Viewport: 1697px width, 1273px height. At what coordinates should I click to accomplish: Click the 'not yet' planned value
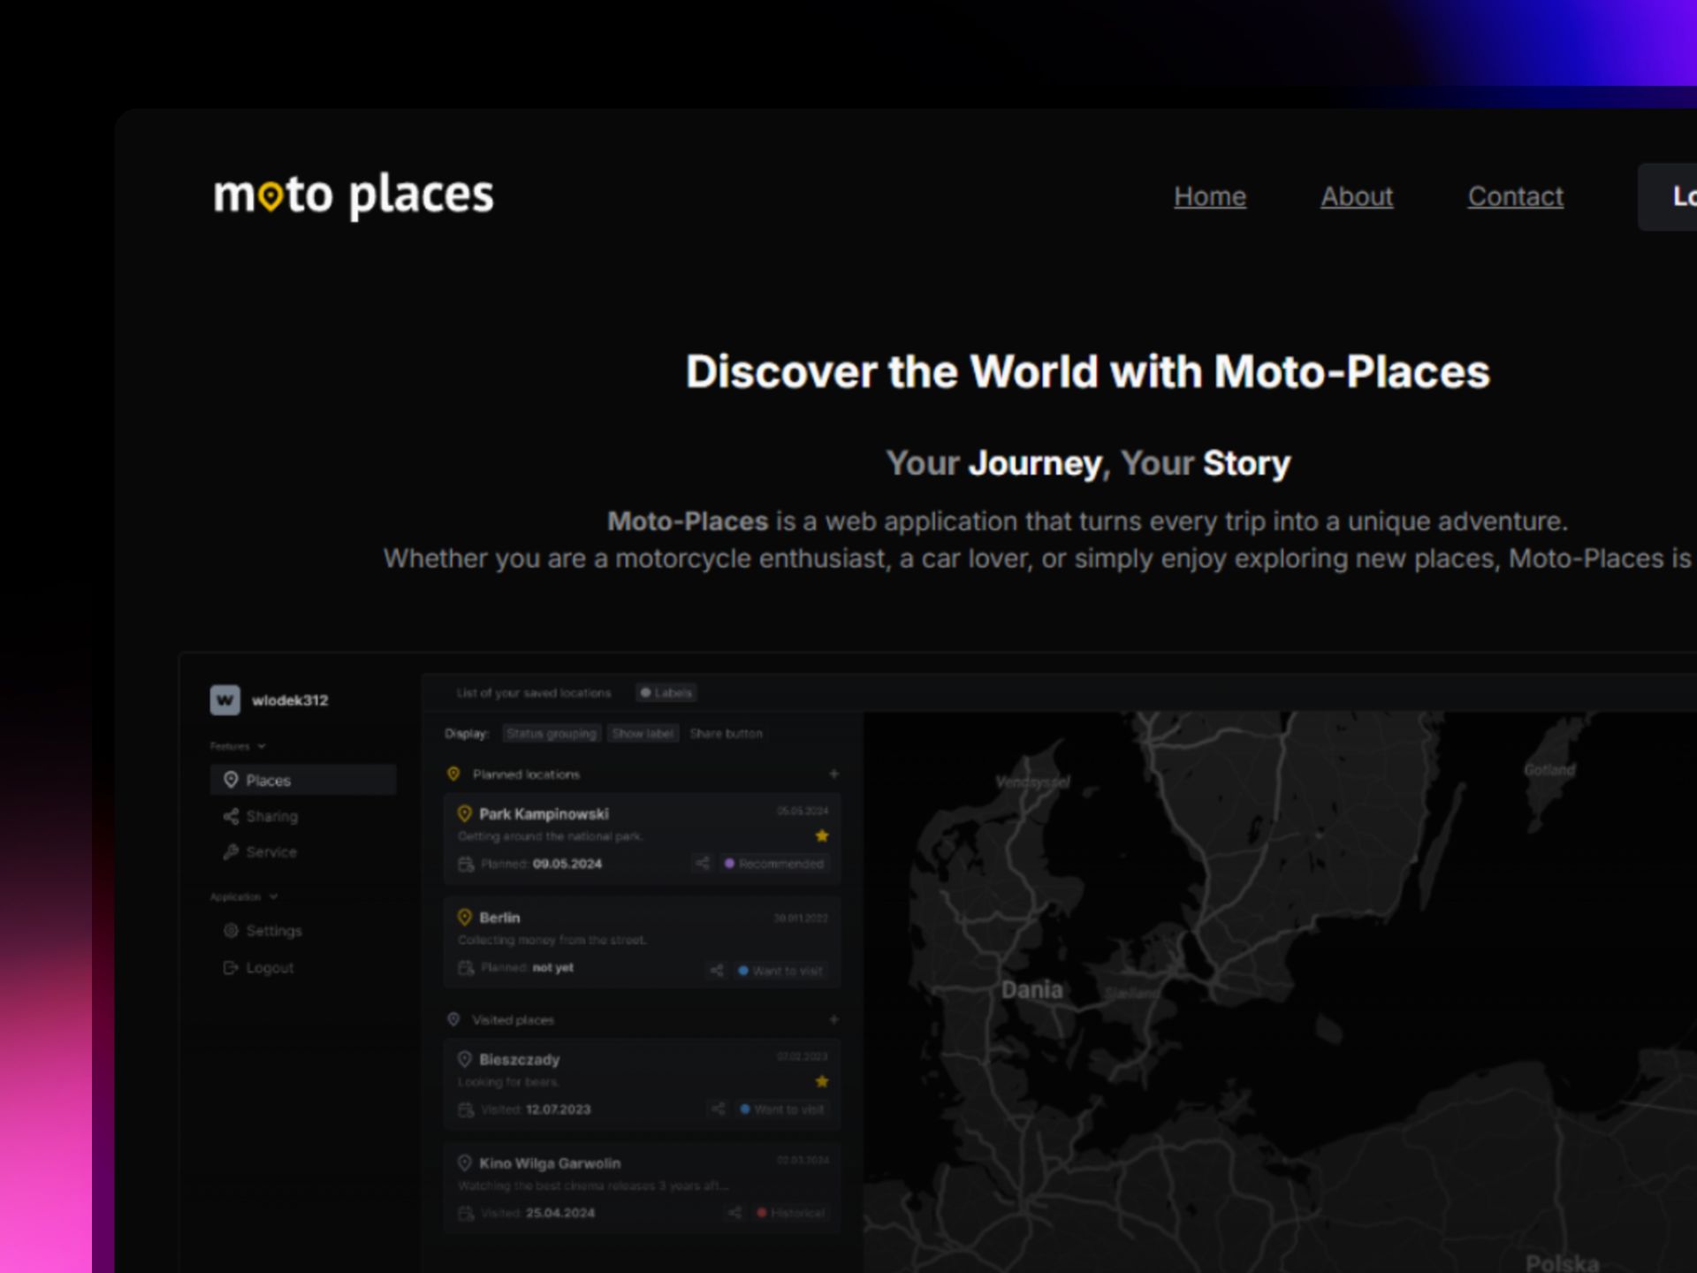553,968
